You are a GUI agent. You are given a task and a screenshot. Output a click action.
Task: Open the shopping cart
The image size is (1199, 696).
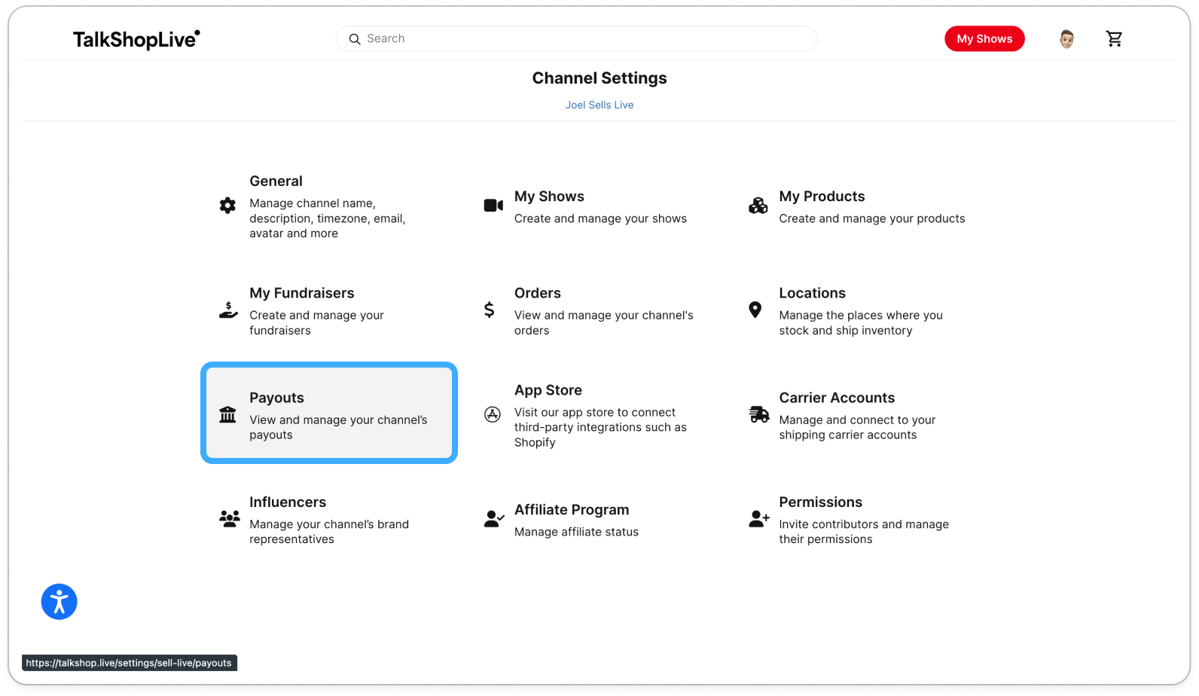pos(1114,38)
